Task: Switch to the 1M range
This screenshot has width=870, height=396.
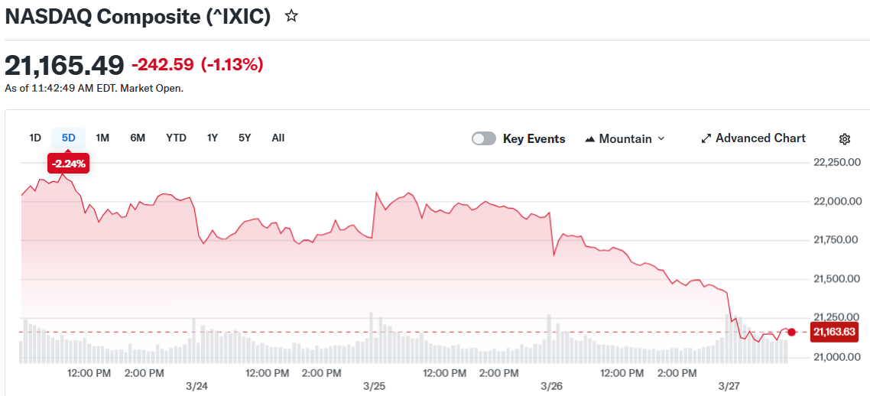Action: [x=102, y=138]
